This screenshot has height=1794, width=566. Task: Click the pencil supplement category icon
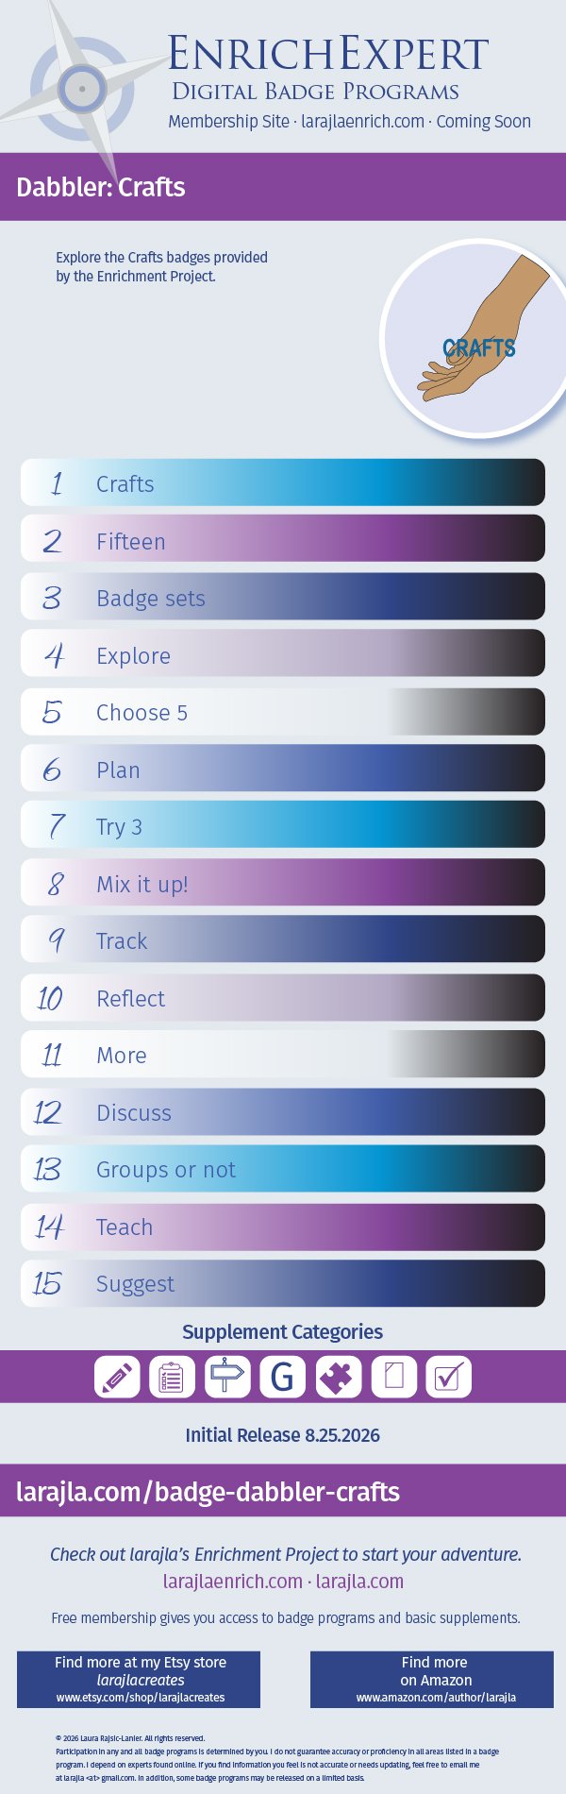tap(117, 1377)
